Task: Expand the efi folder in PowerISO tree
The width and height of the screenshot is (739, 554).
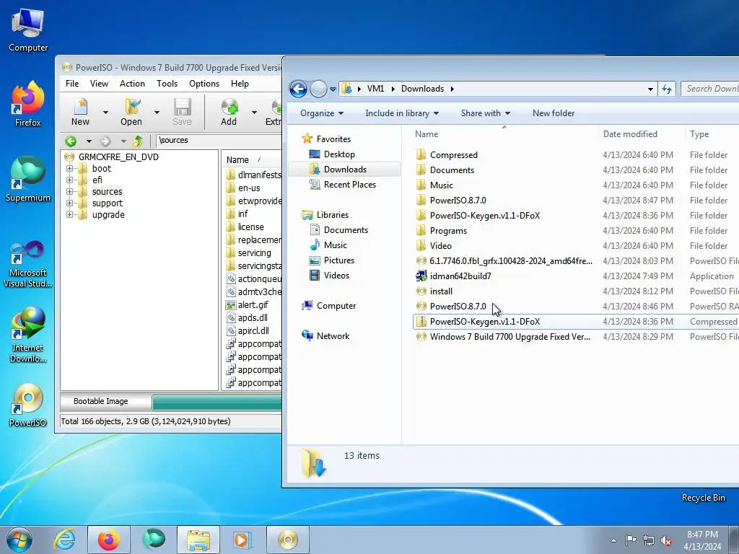Action: 70,180
